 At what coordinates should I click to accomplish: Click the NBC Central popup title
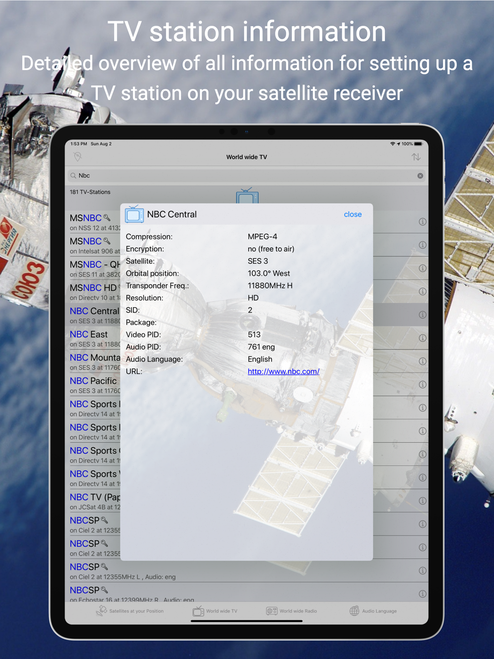pos(172,214)
